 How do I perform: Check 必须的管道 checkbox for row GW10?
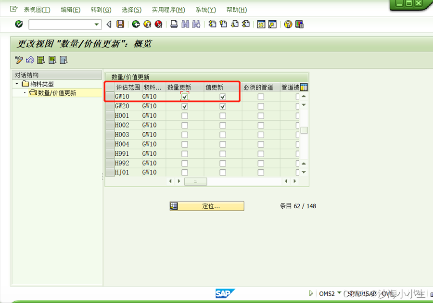pyautogui.click(x=261, y=96)
